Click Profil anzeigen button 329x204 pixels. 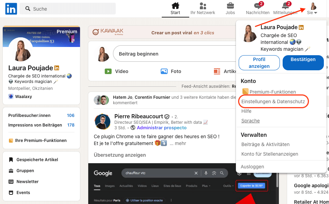point(259,63)
